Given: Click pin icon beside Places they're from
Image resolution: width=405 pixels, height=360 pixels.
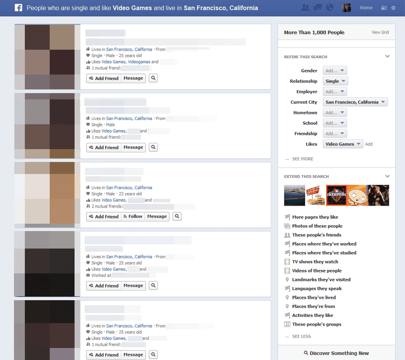Looking at the screenshot, I should click(x=287, y=306).
